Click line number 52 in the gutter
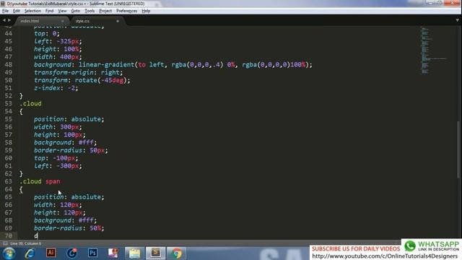This screenshot has height=260, width=462. coord(8,96)
